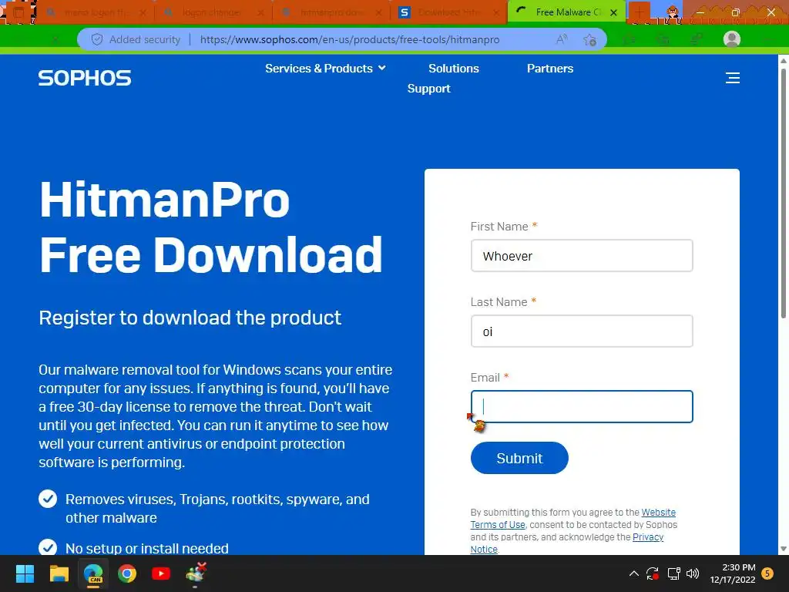This screenshot has width=789, height=592.
Task: Open the Support menu
Action: pyautogui.click(x=428, y=89)
